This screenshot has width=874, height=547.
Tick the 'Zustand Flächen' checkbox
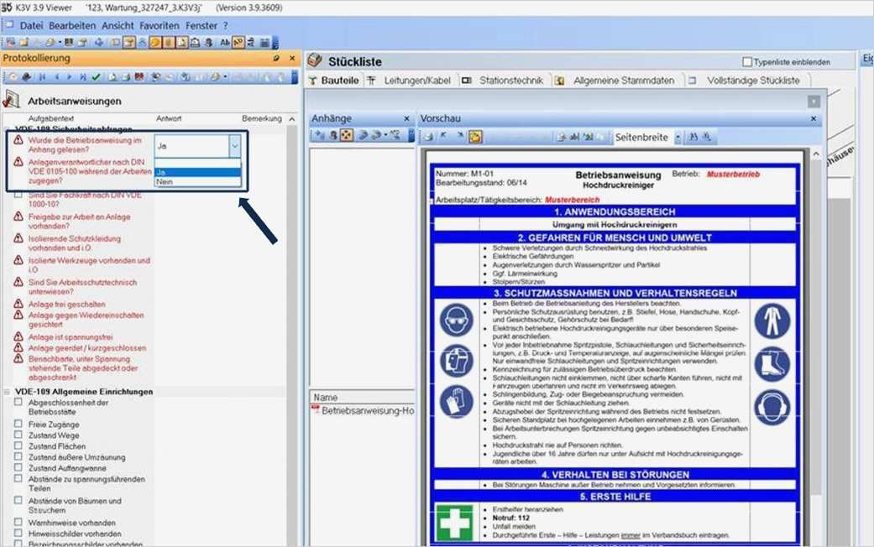tap(18, 445)
